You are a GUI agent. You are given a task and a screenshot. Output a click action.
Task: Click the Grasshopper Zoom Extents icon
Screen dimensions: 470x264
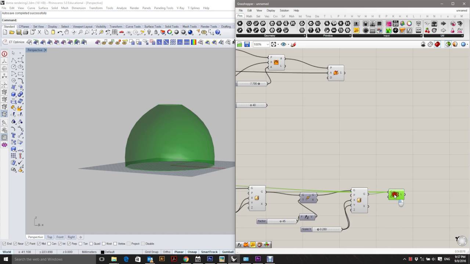274,44
